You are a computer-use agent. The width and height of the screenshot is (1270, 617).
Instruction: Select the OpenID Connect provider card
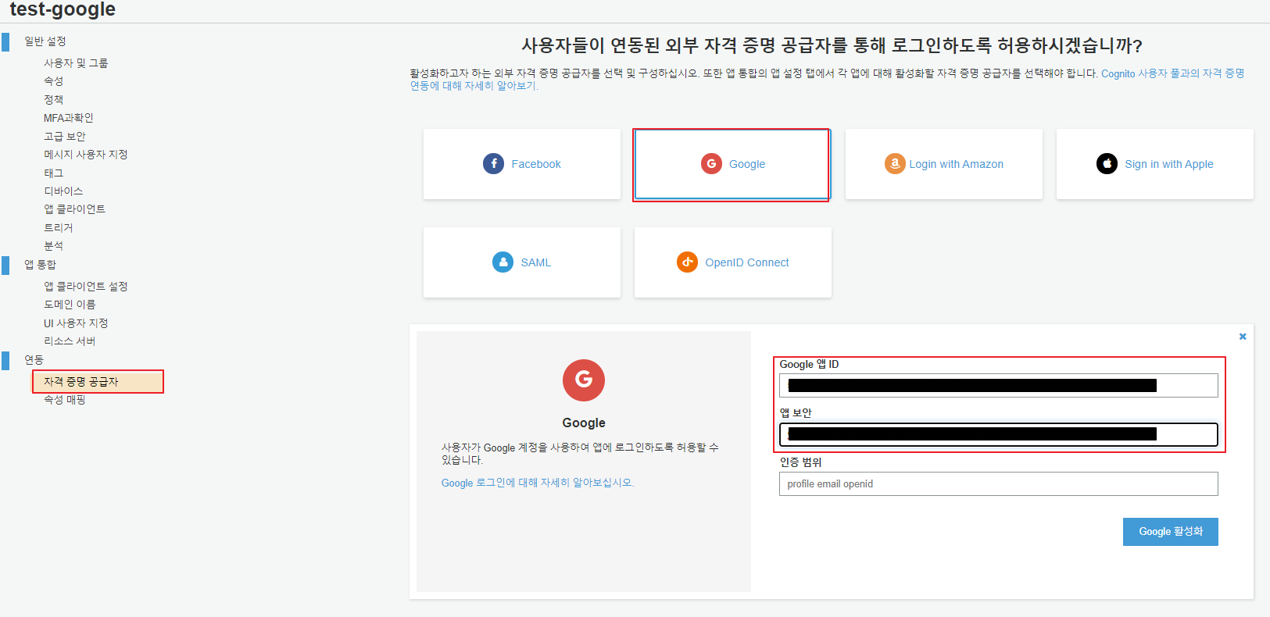pos(733,262)
